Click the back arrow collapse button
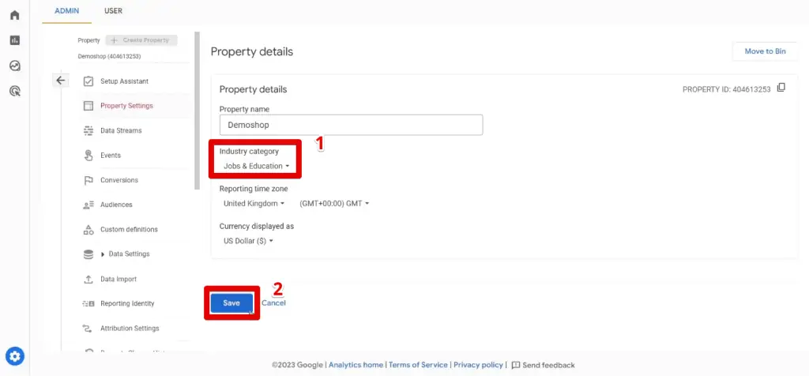This screenshot has height=376, width=809. pyautogui.click(x=61, y=81)
